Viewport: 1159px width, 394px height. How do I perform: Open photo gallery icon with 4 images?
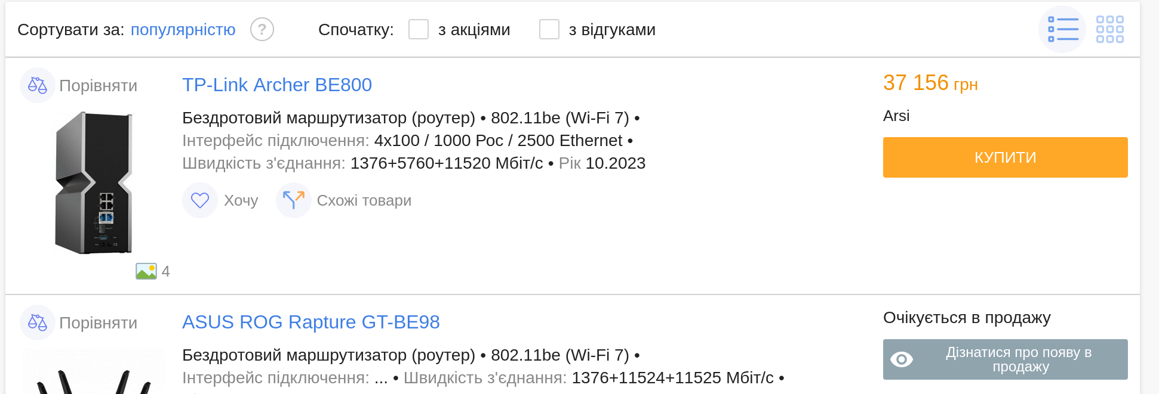[x=146, y=271]
